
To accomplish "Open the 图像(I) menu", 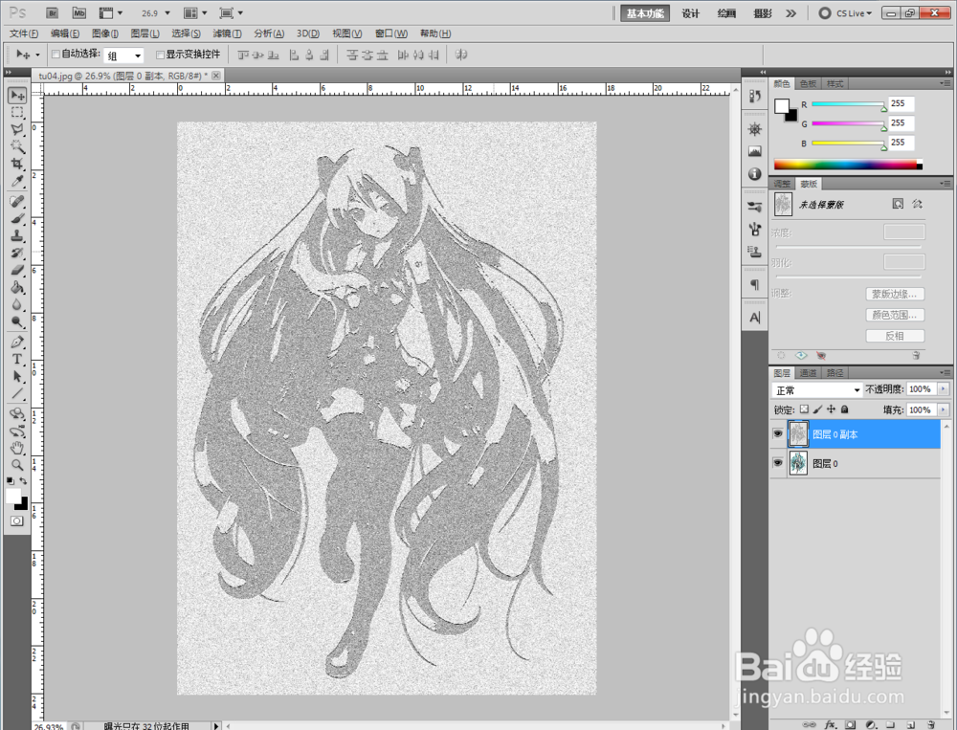I will pyautogui.click(x=105, y=33).
